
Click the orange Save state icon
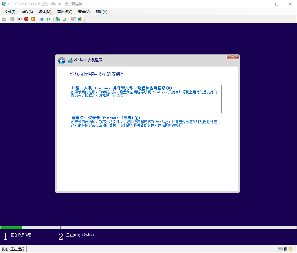pos(33,19)
